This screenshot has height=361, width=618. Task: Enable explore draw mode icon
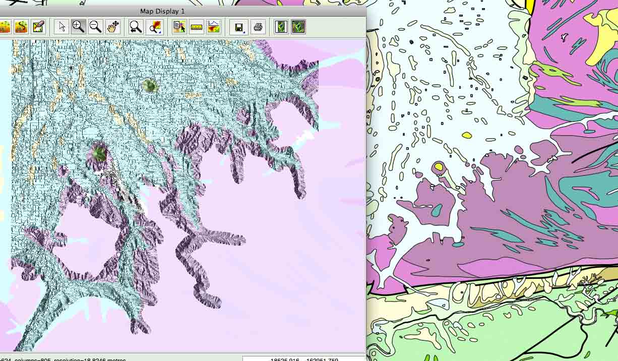[x=298, y=26]
